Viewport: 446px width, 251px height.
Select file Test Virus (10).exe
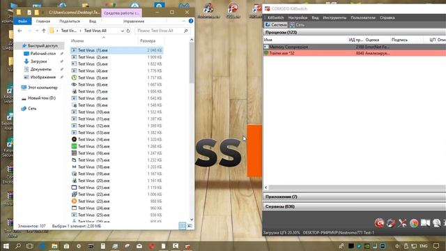(116, 112)
